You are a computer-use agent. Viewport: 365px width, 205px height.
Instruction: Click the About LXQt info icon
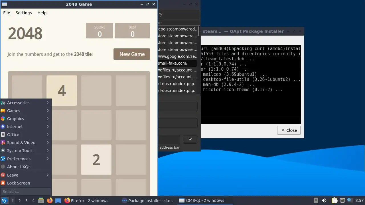pos(3,167)
